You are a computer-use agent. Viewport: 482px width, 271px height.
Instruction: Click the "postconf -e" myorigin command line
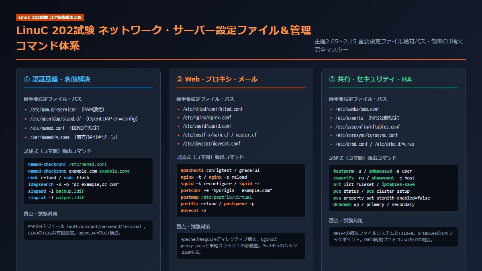[227, 190]
